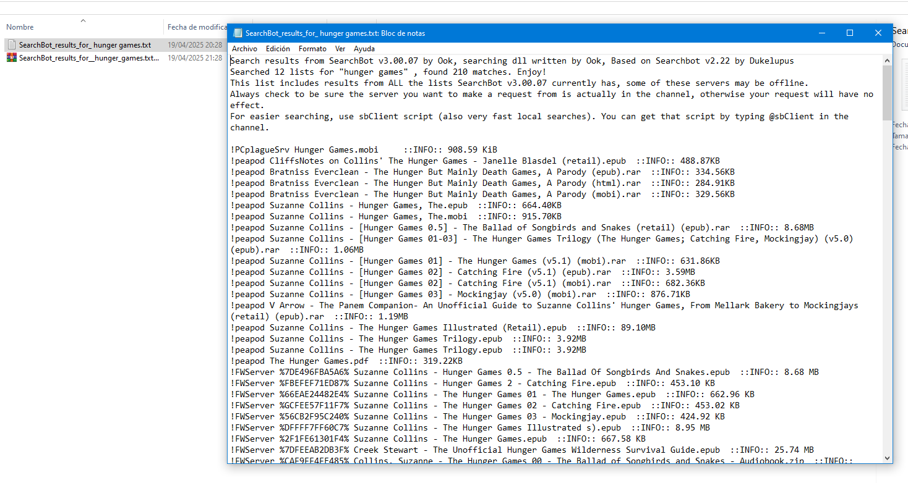Click the sort arrow above the Nombre column
The width and height of the screenshot is (908, 483).
(x=83, y=20)
